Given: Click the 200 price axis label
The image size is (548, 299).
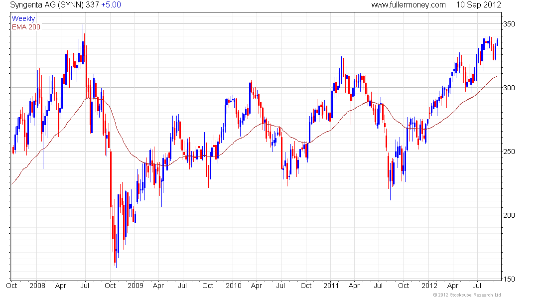Looking at the screenshot, I should click(509, 215).
